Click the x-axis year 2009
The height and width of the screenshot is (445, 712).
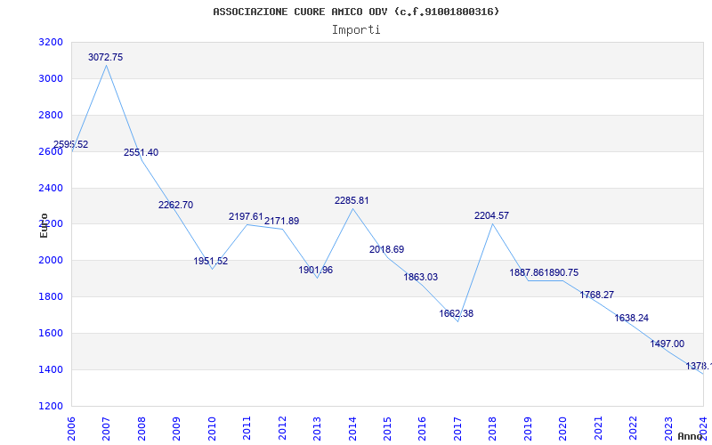click(176, 428)
